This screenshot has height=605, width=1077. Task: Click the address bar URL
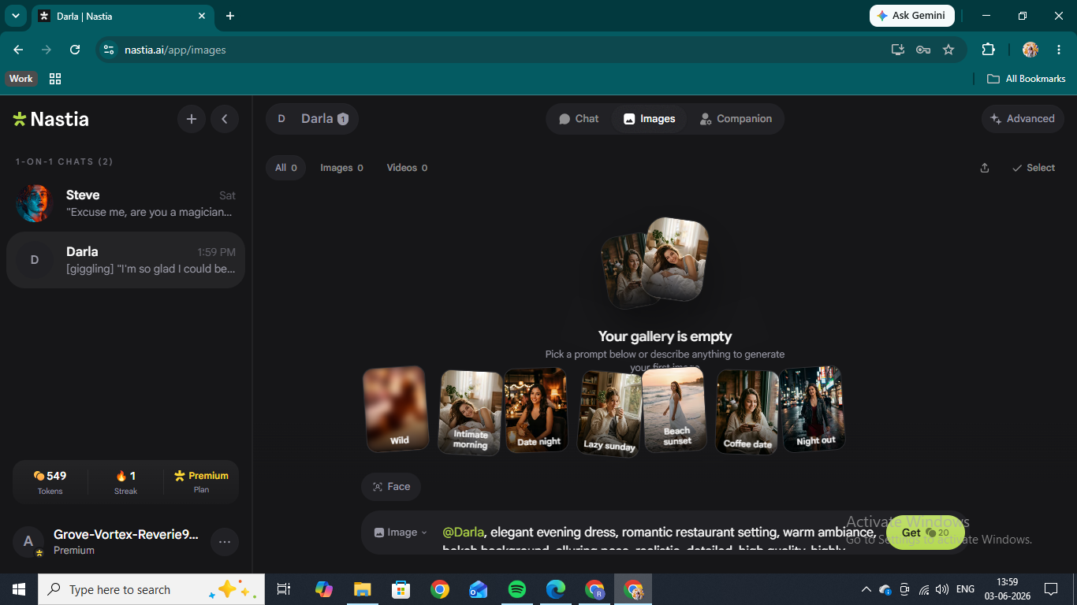[175, 50]
